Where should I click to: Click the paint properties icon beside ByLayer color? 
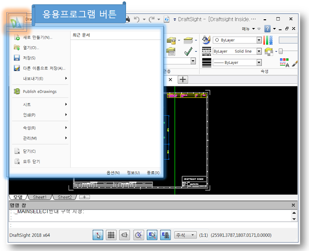coord(206,40)
